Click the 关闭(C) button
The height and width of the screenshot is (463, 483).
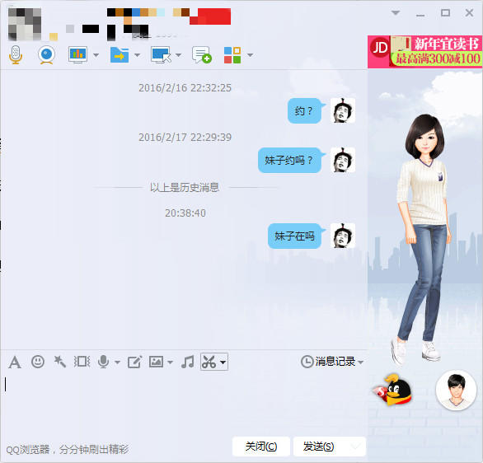[x=261, y=446]
